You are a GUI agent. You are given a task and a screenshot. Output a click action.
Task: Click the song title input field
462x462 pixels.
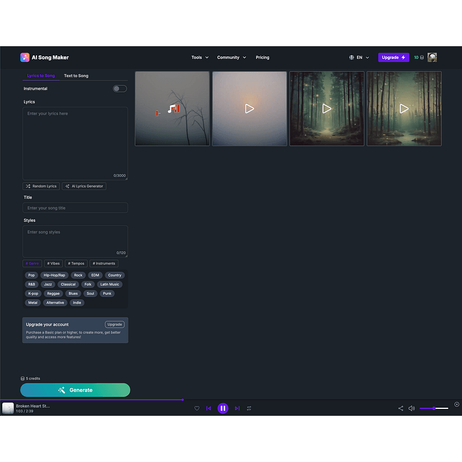point(75,208)
